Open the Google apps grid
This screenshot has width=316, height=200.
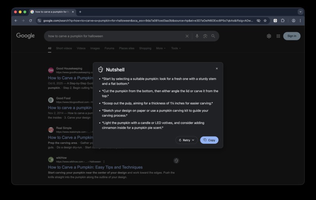pos(278,36)
